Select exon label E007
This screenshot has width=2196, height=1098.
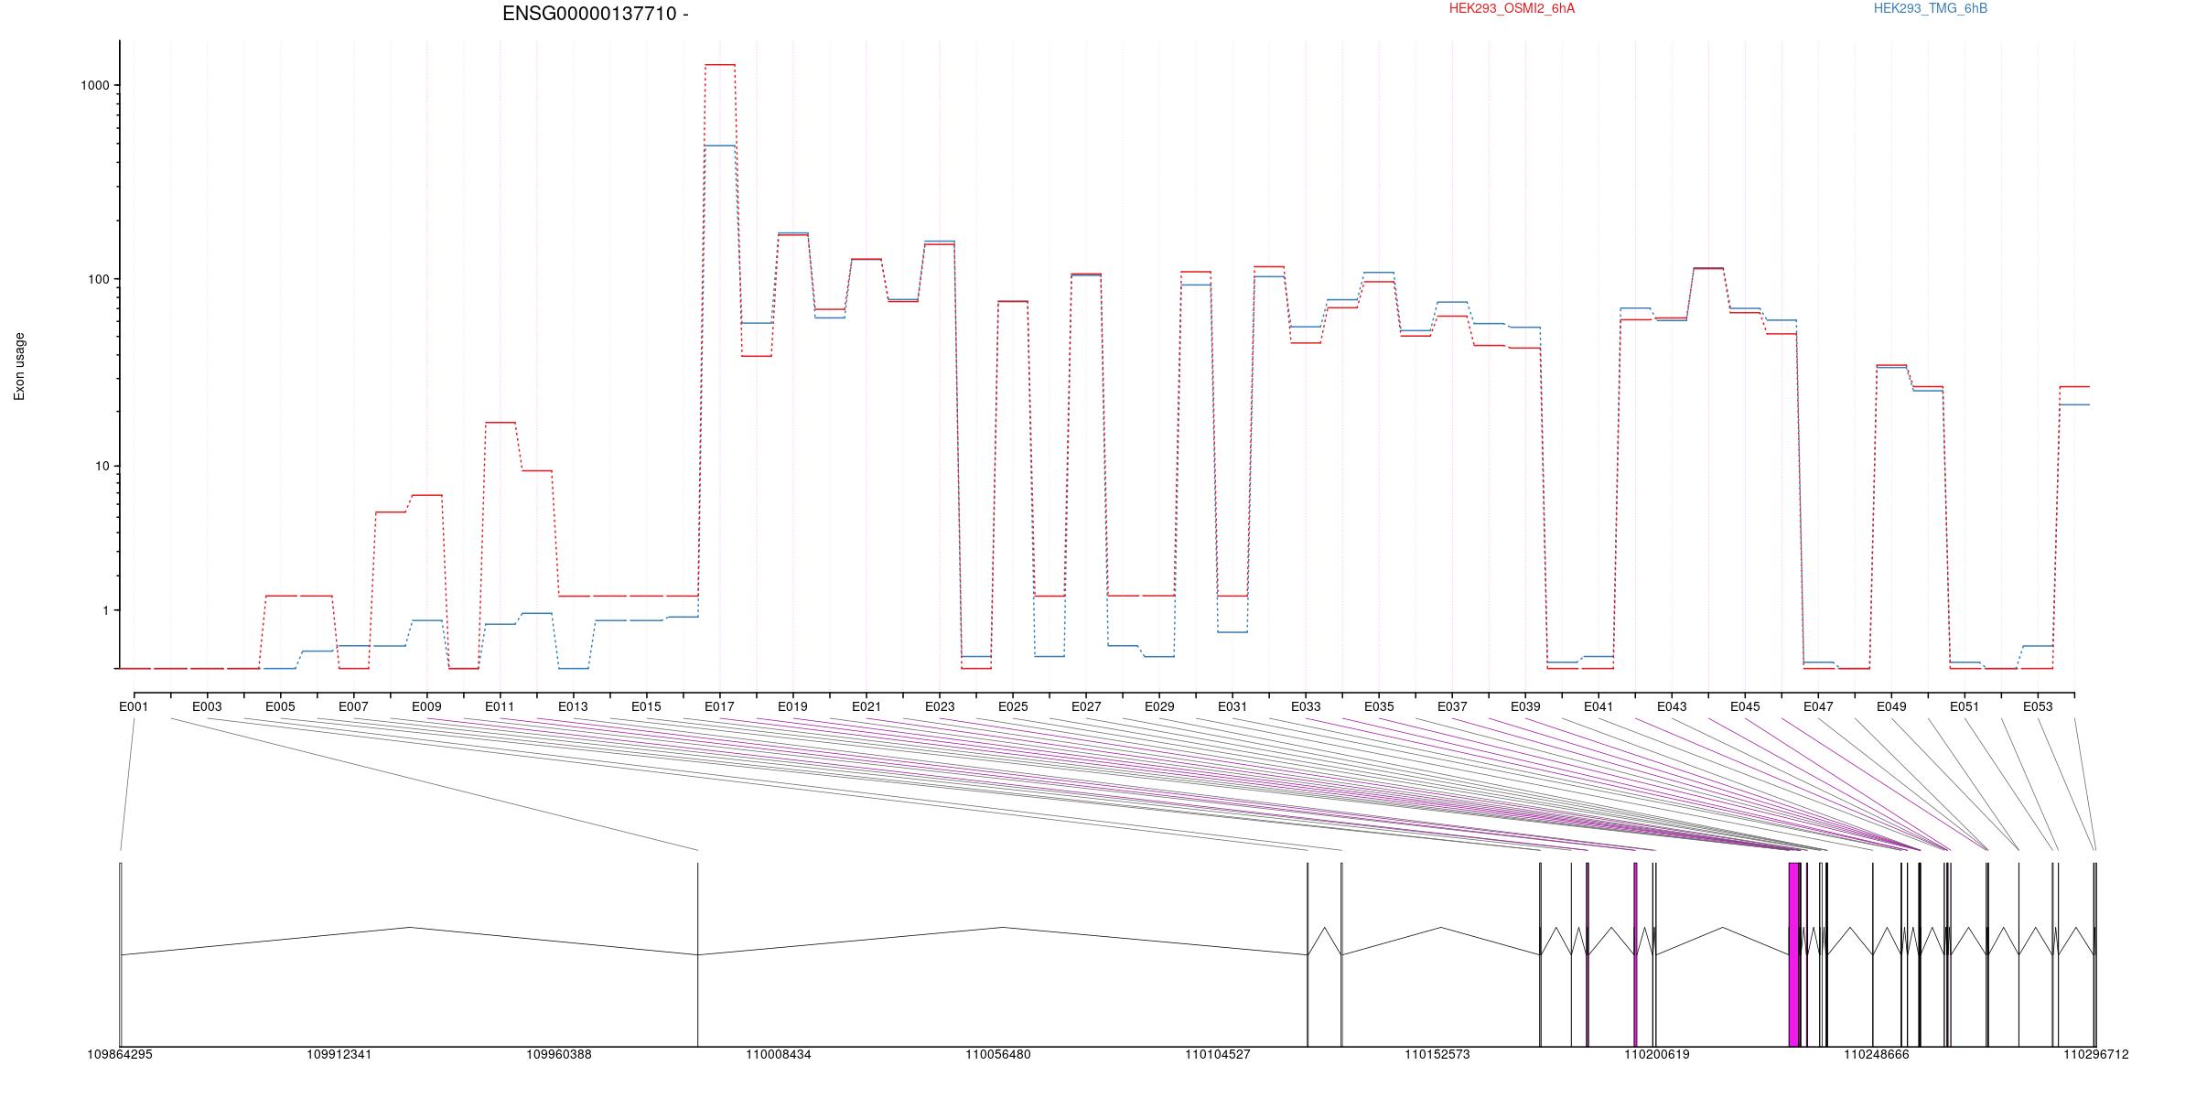tap(353, 706)
